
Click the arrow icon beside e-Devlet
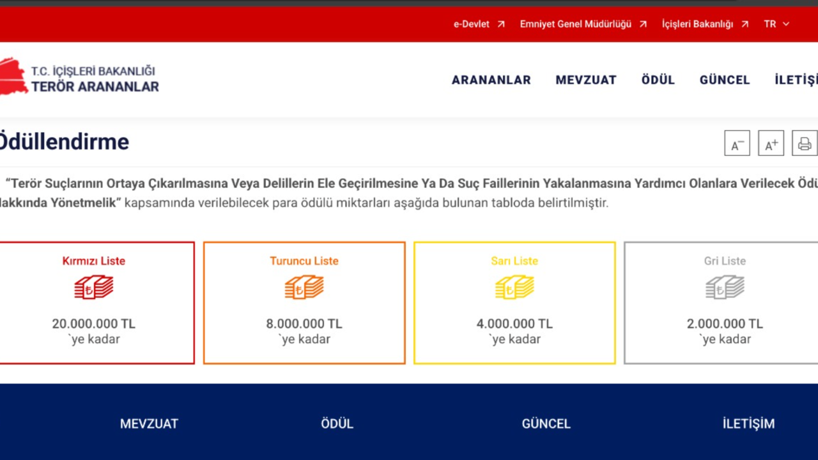click(501, 24)
